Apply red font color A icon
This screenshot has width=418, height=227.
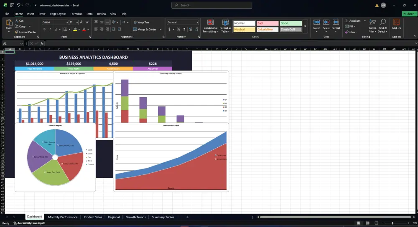click(84, 29)
